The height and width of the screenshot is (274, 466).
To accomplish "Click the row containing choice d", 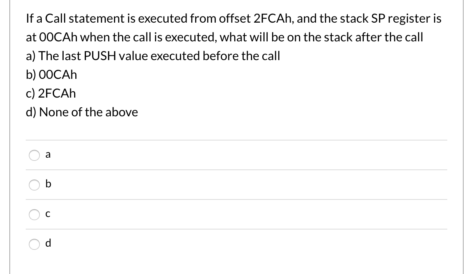I will point(234,244).
